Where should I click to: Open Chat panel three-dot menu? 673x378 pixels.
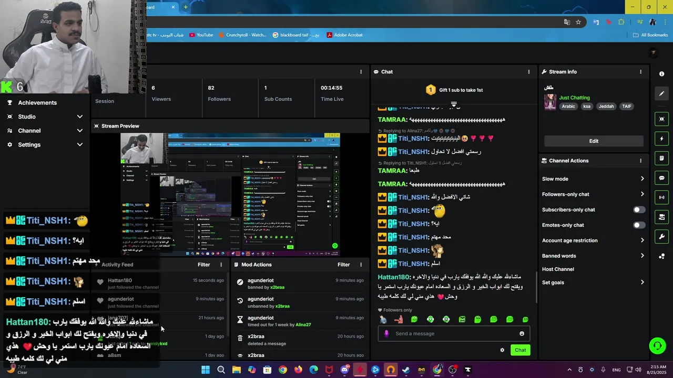point(529,72)
